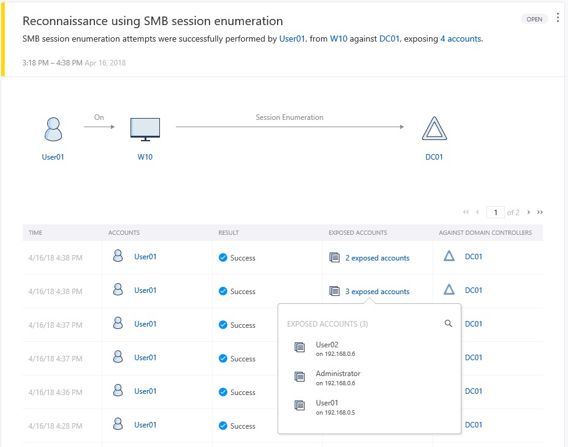Select Administrator entry in exposed accounts list

tap(338, 377)
